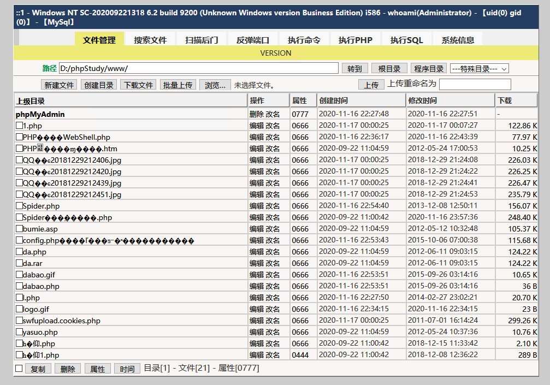
Task: Click the bottom 时间 button
Action: click(127, 369)
